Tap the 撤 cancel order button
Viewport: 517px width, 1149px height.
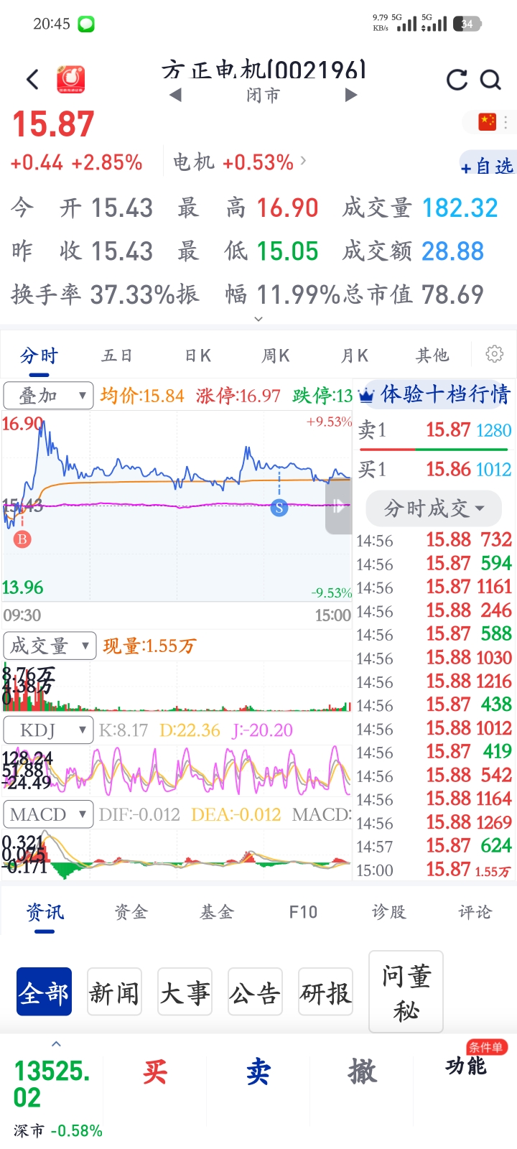(362, 1071)
